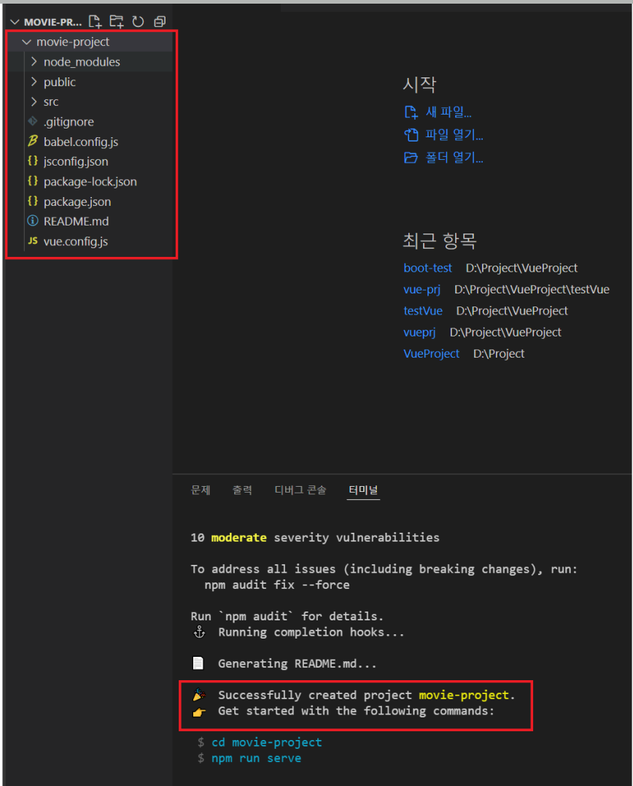Select the node_modules folder label

(82, 62)
